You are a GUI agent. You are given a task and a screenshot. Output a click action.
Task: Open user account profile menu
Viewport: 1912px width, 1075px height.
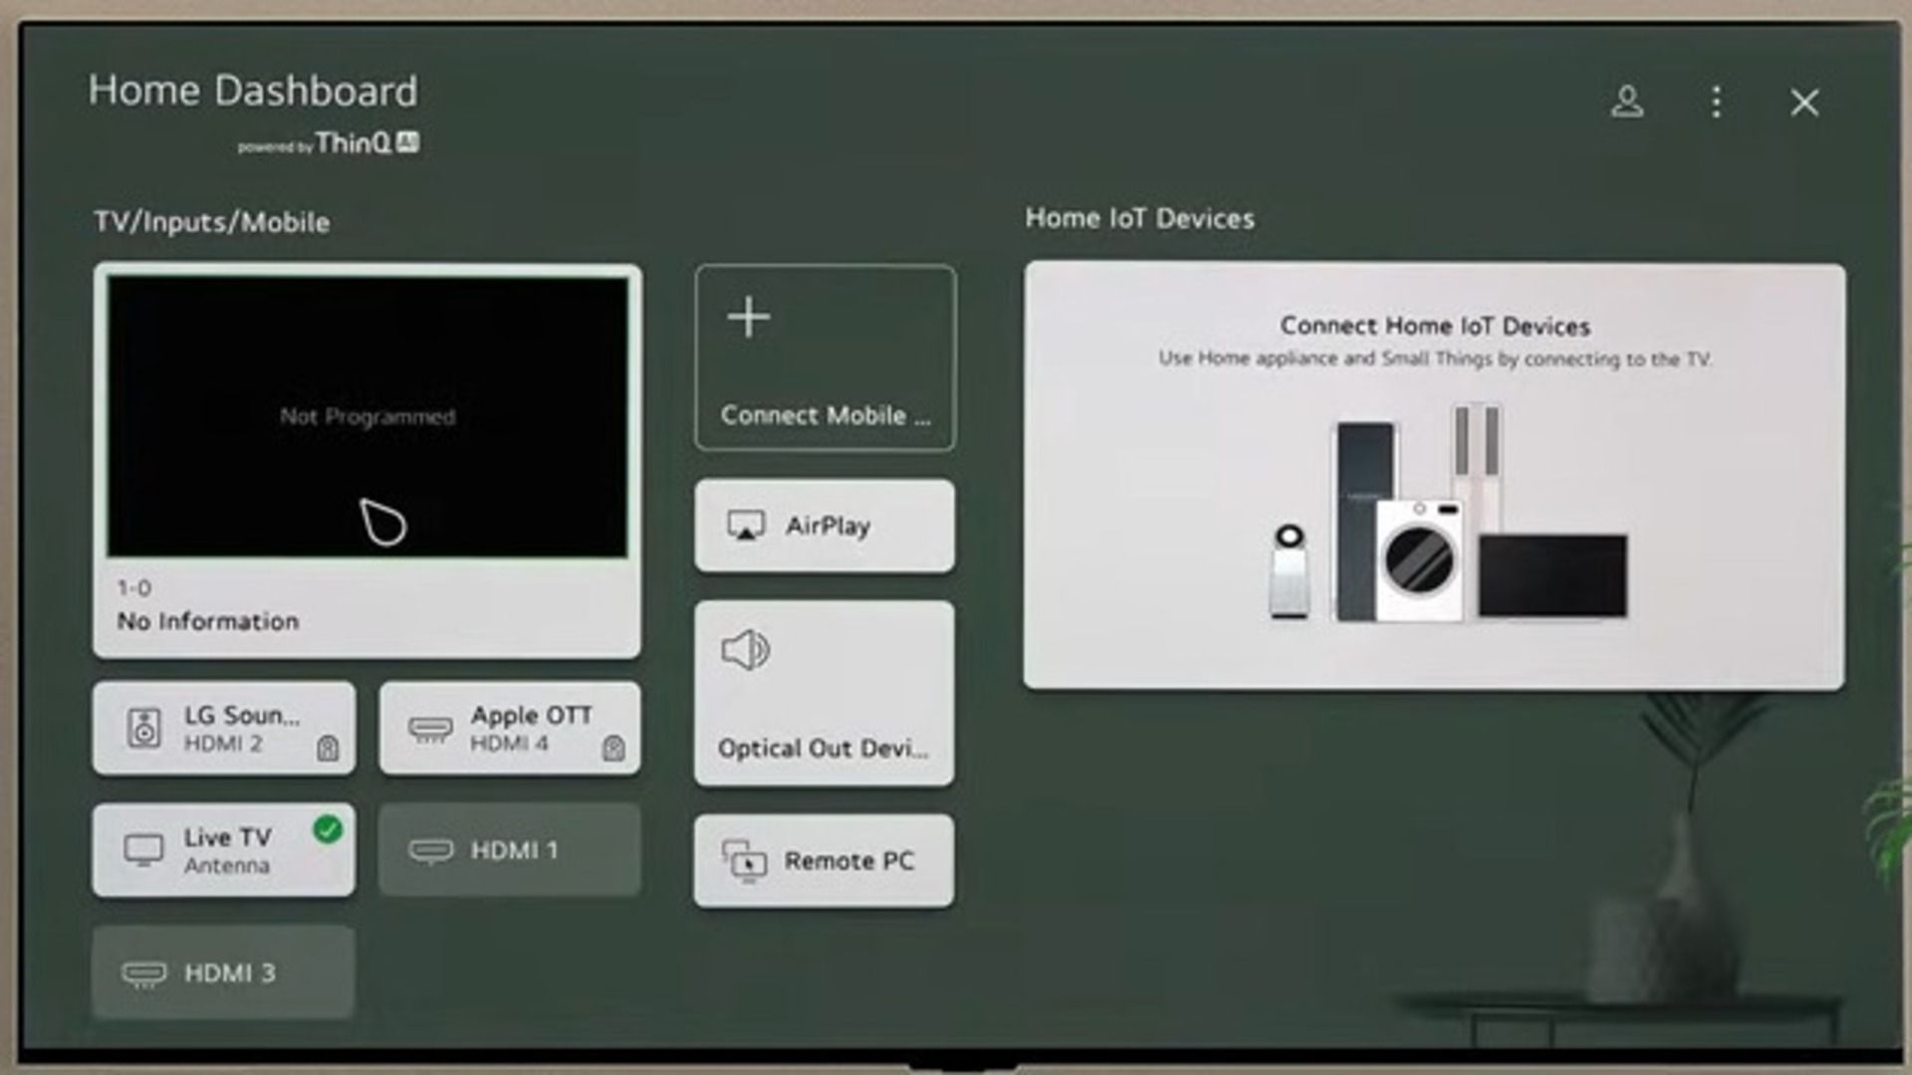(1626, 103)
